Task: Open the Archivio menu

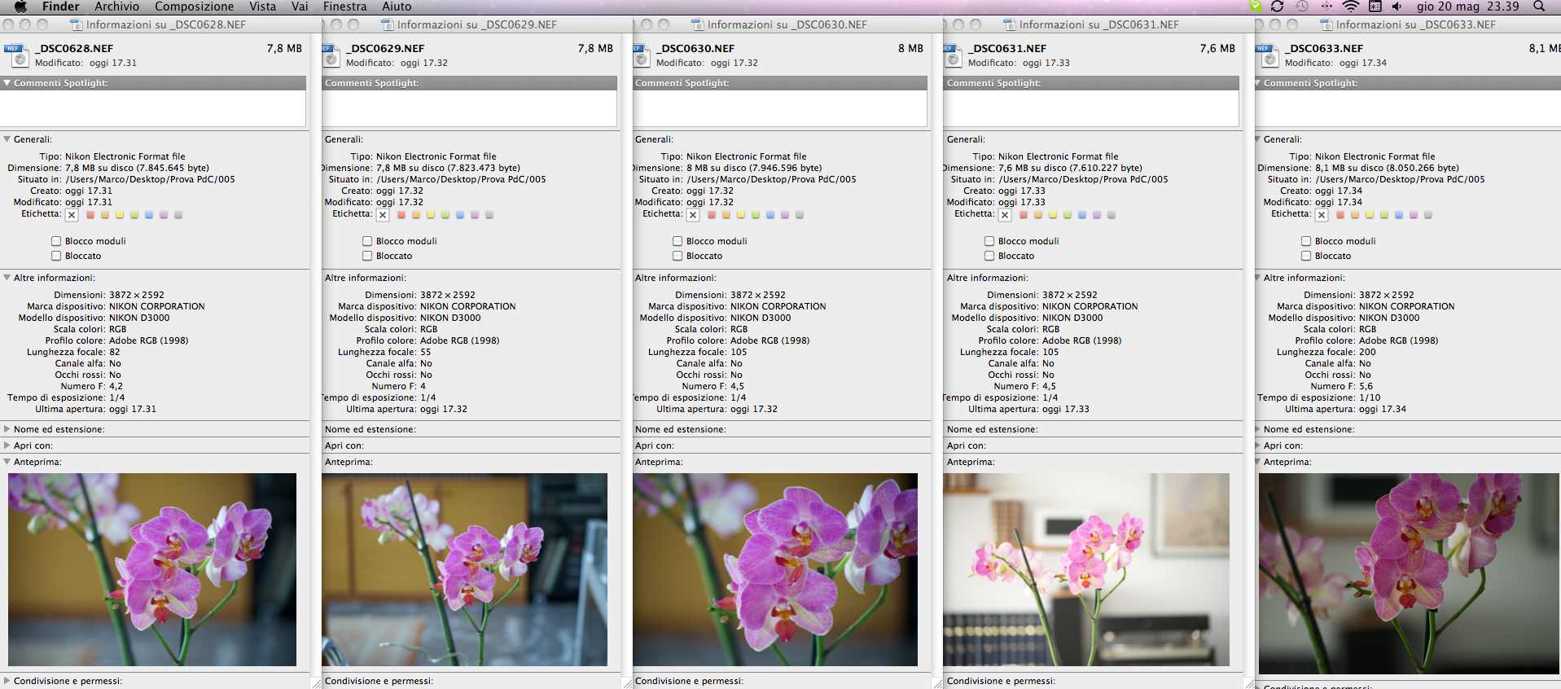Action: click(x=116, y=7)
